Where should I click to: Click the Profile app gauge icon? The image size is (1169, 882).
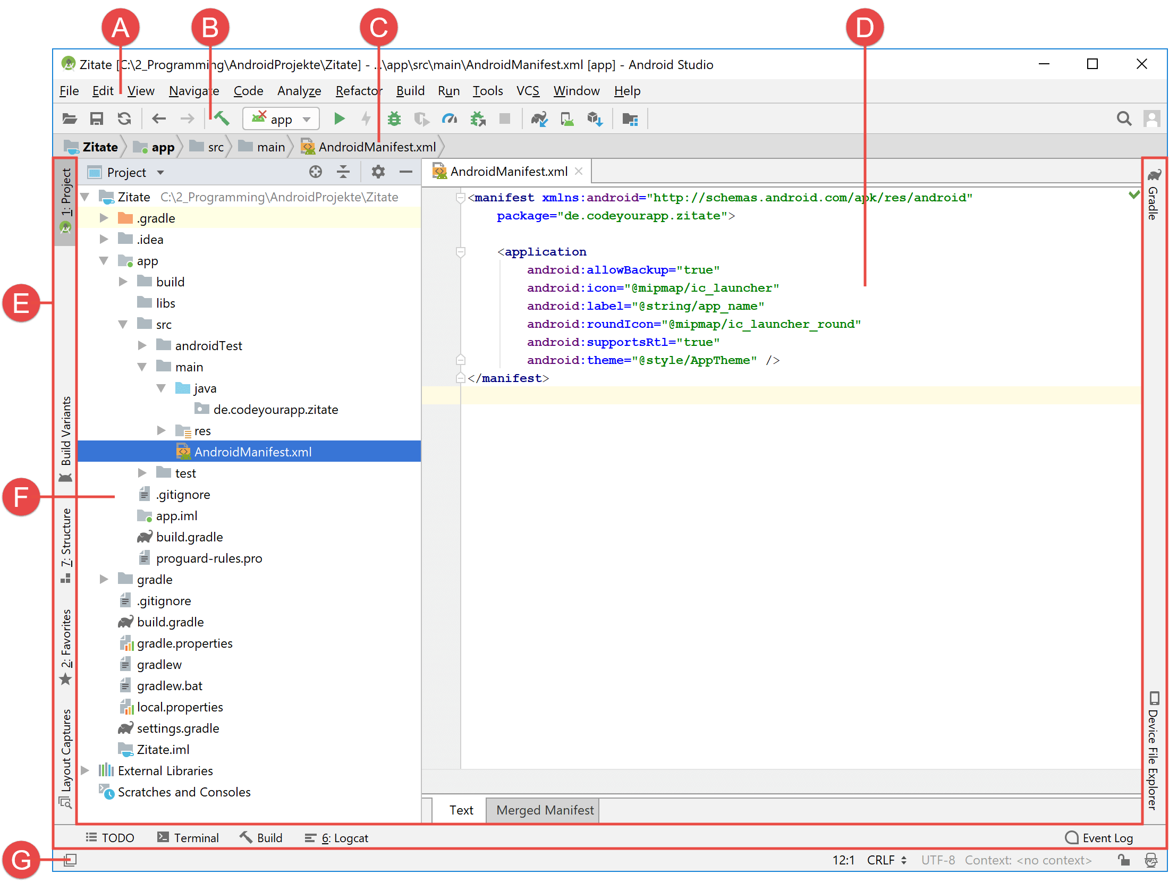click(450, 118)
